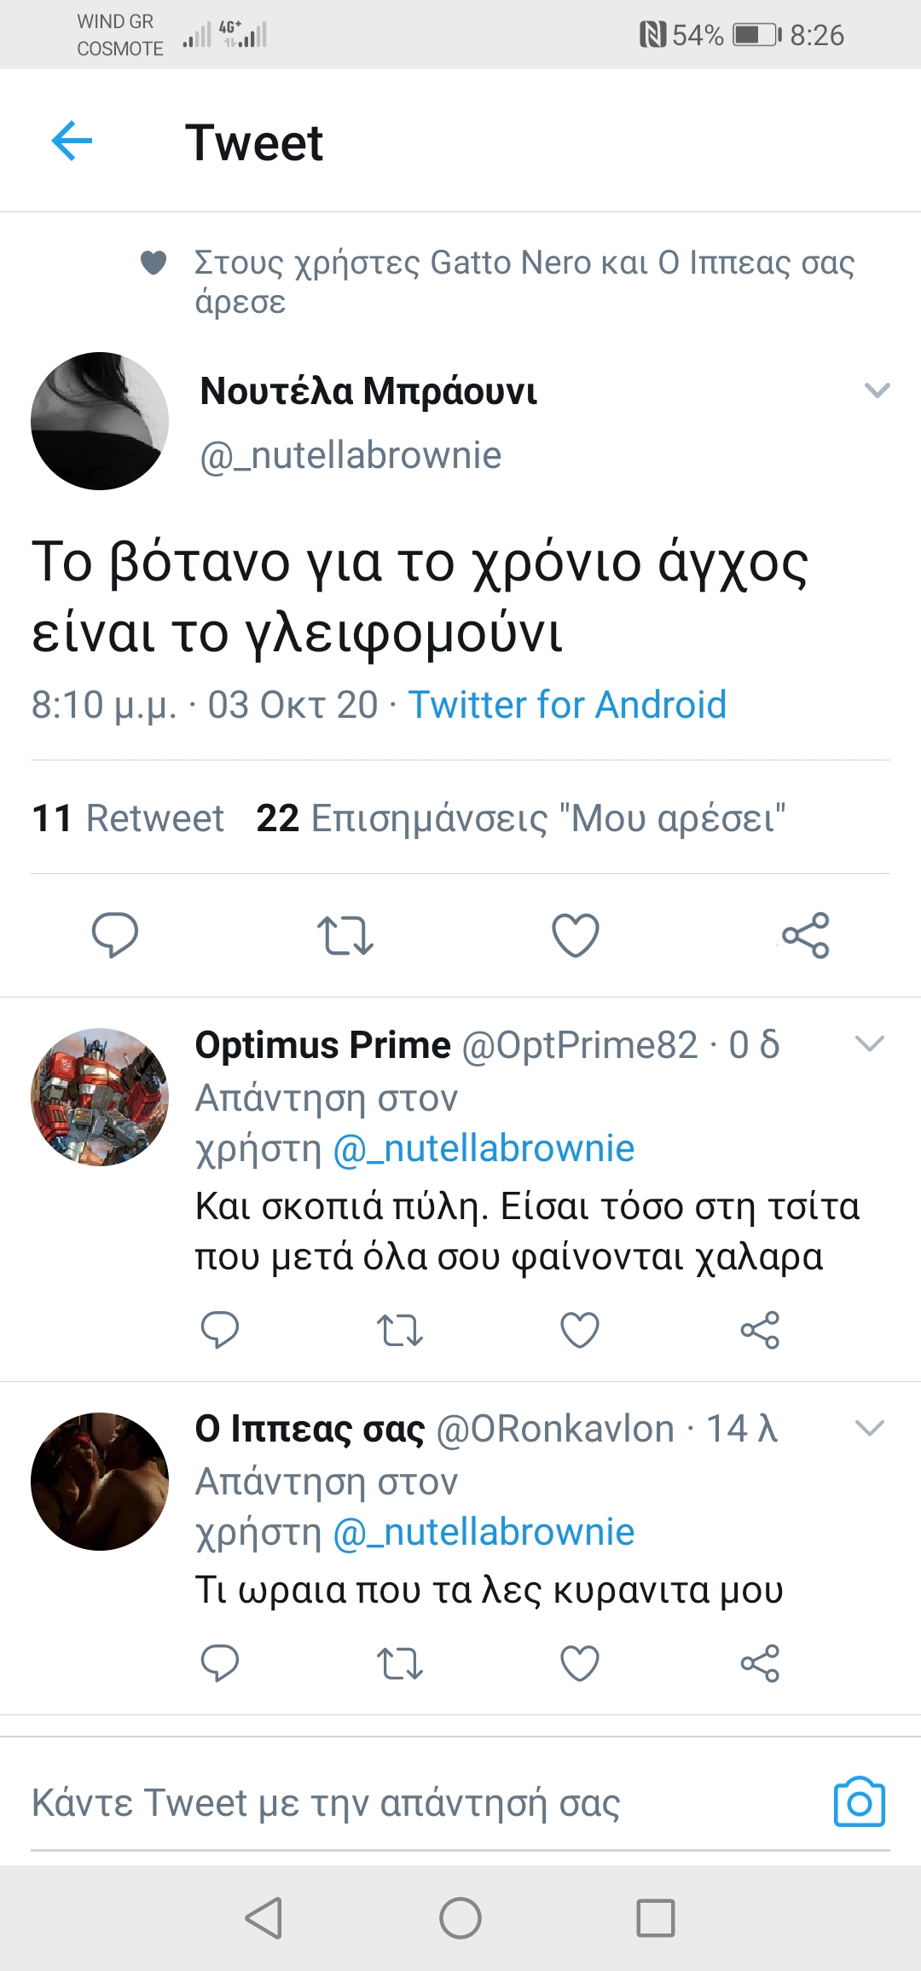Retweet Optimus Prime's reply

click(400, 1330)
